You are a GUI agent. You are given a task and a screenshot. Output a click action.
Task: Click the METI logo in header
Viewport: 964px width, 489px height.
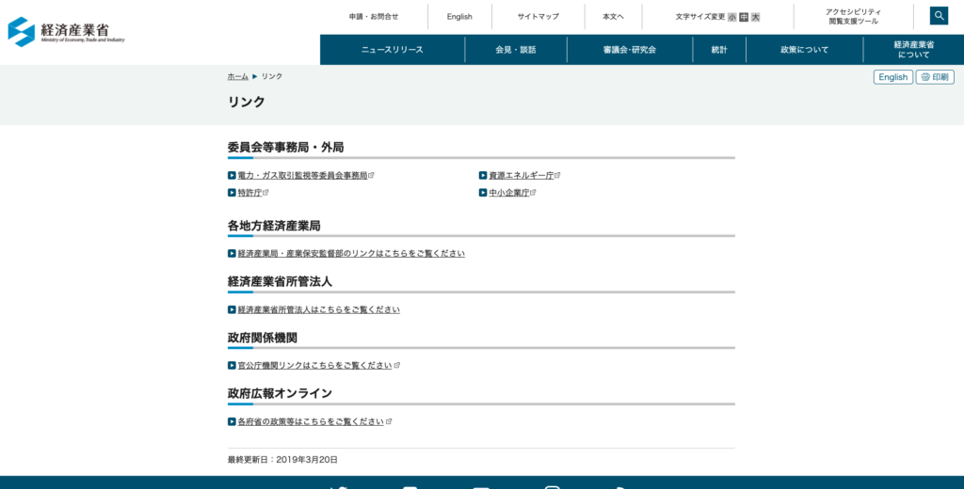pos(67,31)
